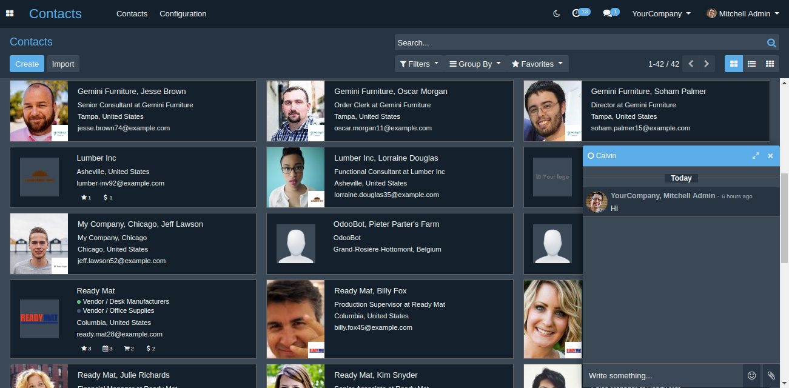Viewport: 789px width, 388px height.
Task: Click the Create button
Action: [27, 64]
